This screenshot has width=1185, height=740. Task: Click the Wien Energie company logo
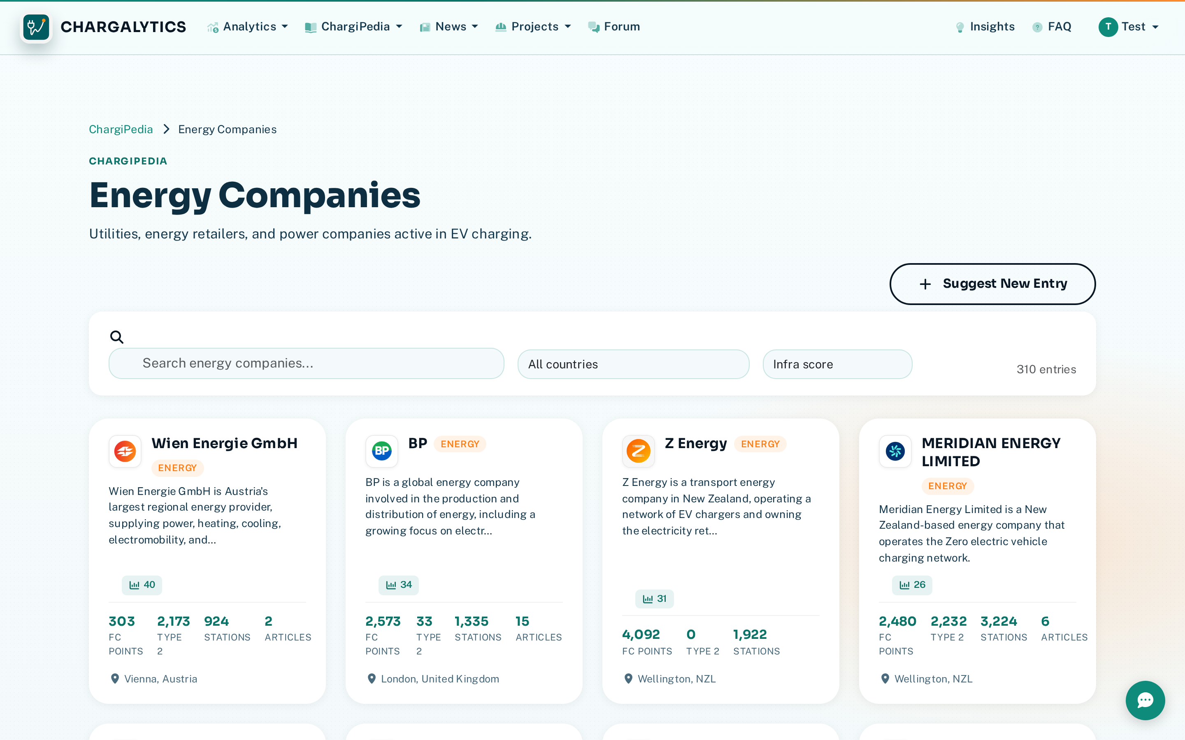(125, 451)
